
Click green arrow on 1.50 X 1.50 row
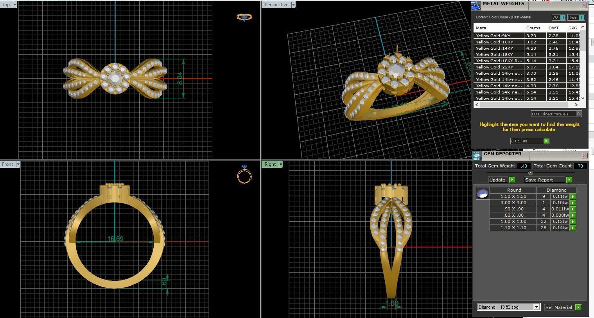click(573, 197)
